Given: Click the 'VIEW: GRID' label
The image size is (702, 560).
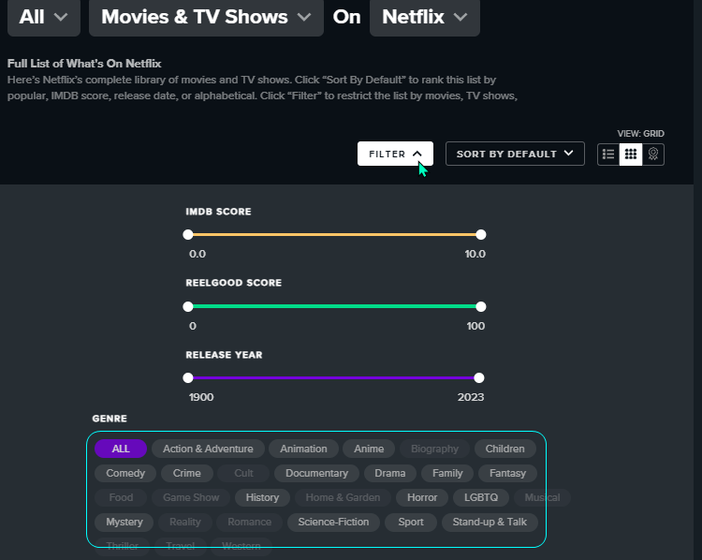Looking at the screenshot, I should pos(640,134).
